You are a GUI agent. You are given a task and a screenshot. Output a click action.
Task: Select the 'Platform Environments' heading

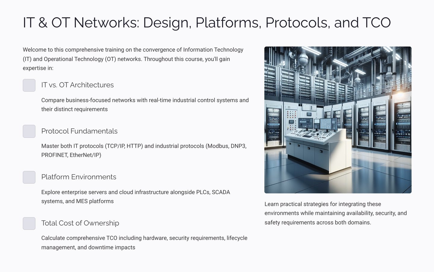(79, 177)
